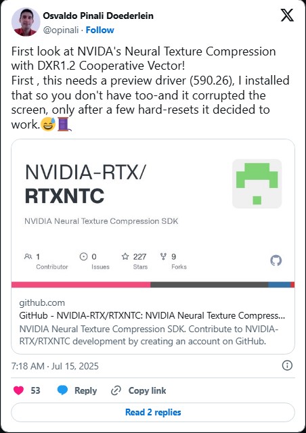This screenshot has width=306, height=433.
Task: Click the pink language bar segment
Action: point(81,285)
